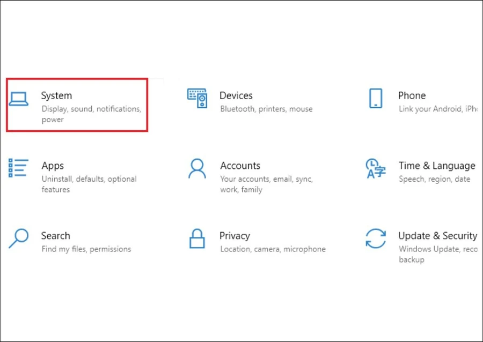
Task: Click 'Find my files, permissions' description
Action: tap(86, 249)
